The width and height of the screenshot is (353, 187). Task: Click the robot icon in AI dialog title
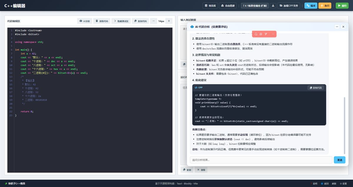192,27
